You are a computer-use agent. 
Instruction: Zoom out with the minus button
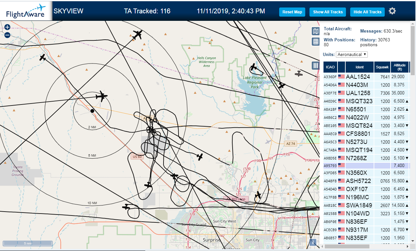(x=7, y=35)
